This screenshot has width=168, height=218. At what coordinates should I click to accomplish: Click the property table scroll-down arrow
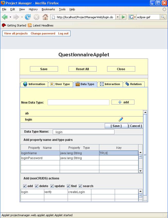point(140,171)
